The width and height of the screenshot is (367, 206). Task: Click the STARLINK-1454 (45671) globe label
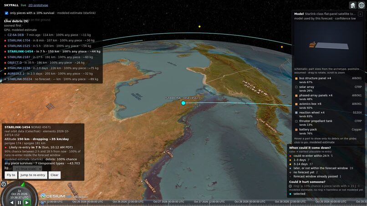(x=183, y=98)
